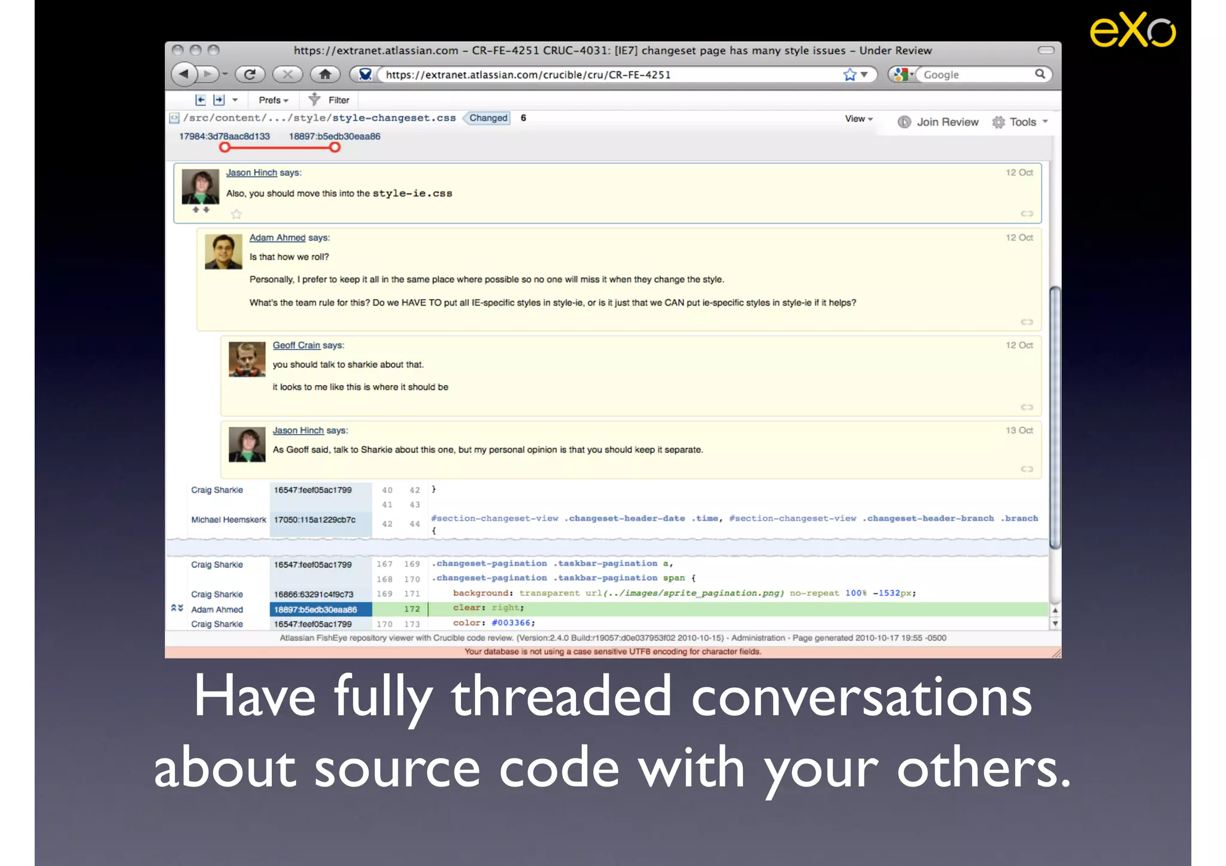Image resolution: width=1226 pixels, height=866 pixels.
Task: Jump to the previous file arrow icon
Action: (201, 100)
